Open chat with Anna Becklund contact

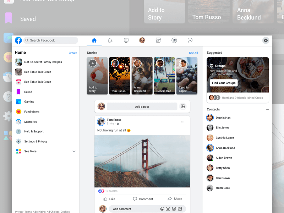(221, 148)
